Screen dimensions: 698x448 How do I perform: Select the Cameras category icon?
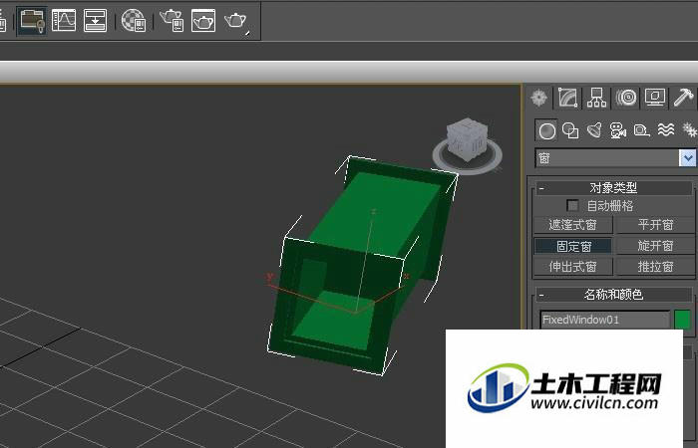[x=618, y=130]
